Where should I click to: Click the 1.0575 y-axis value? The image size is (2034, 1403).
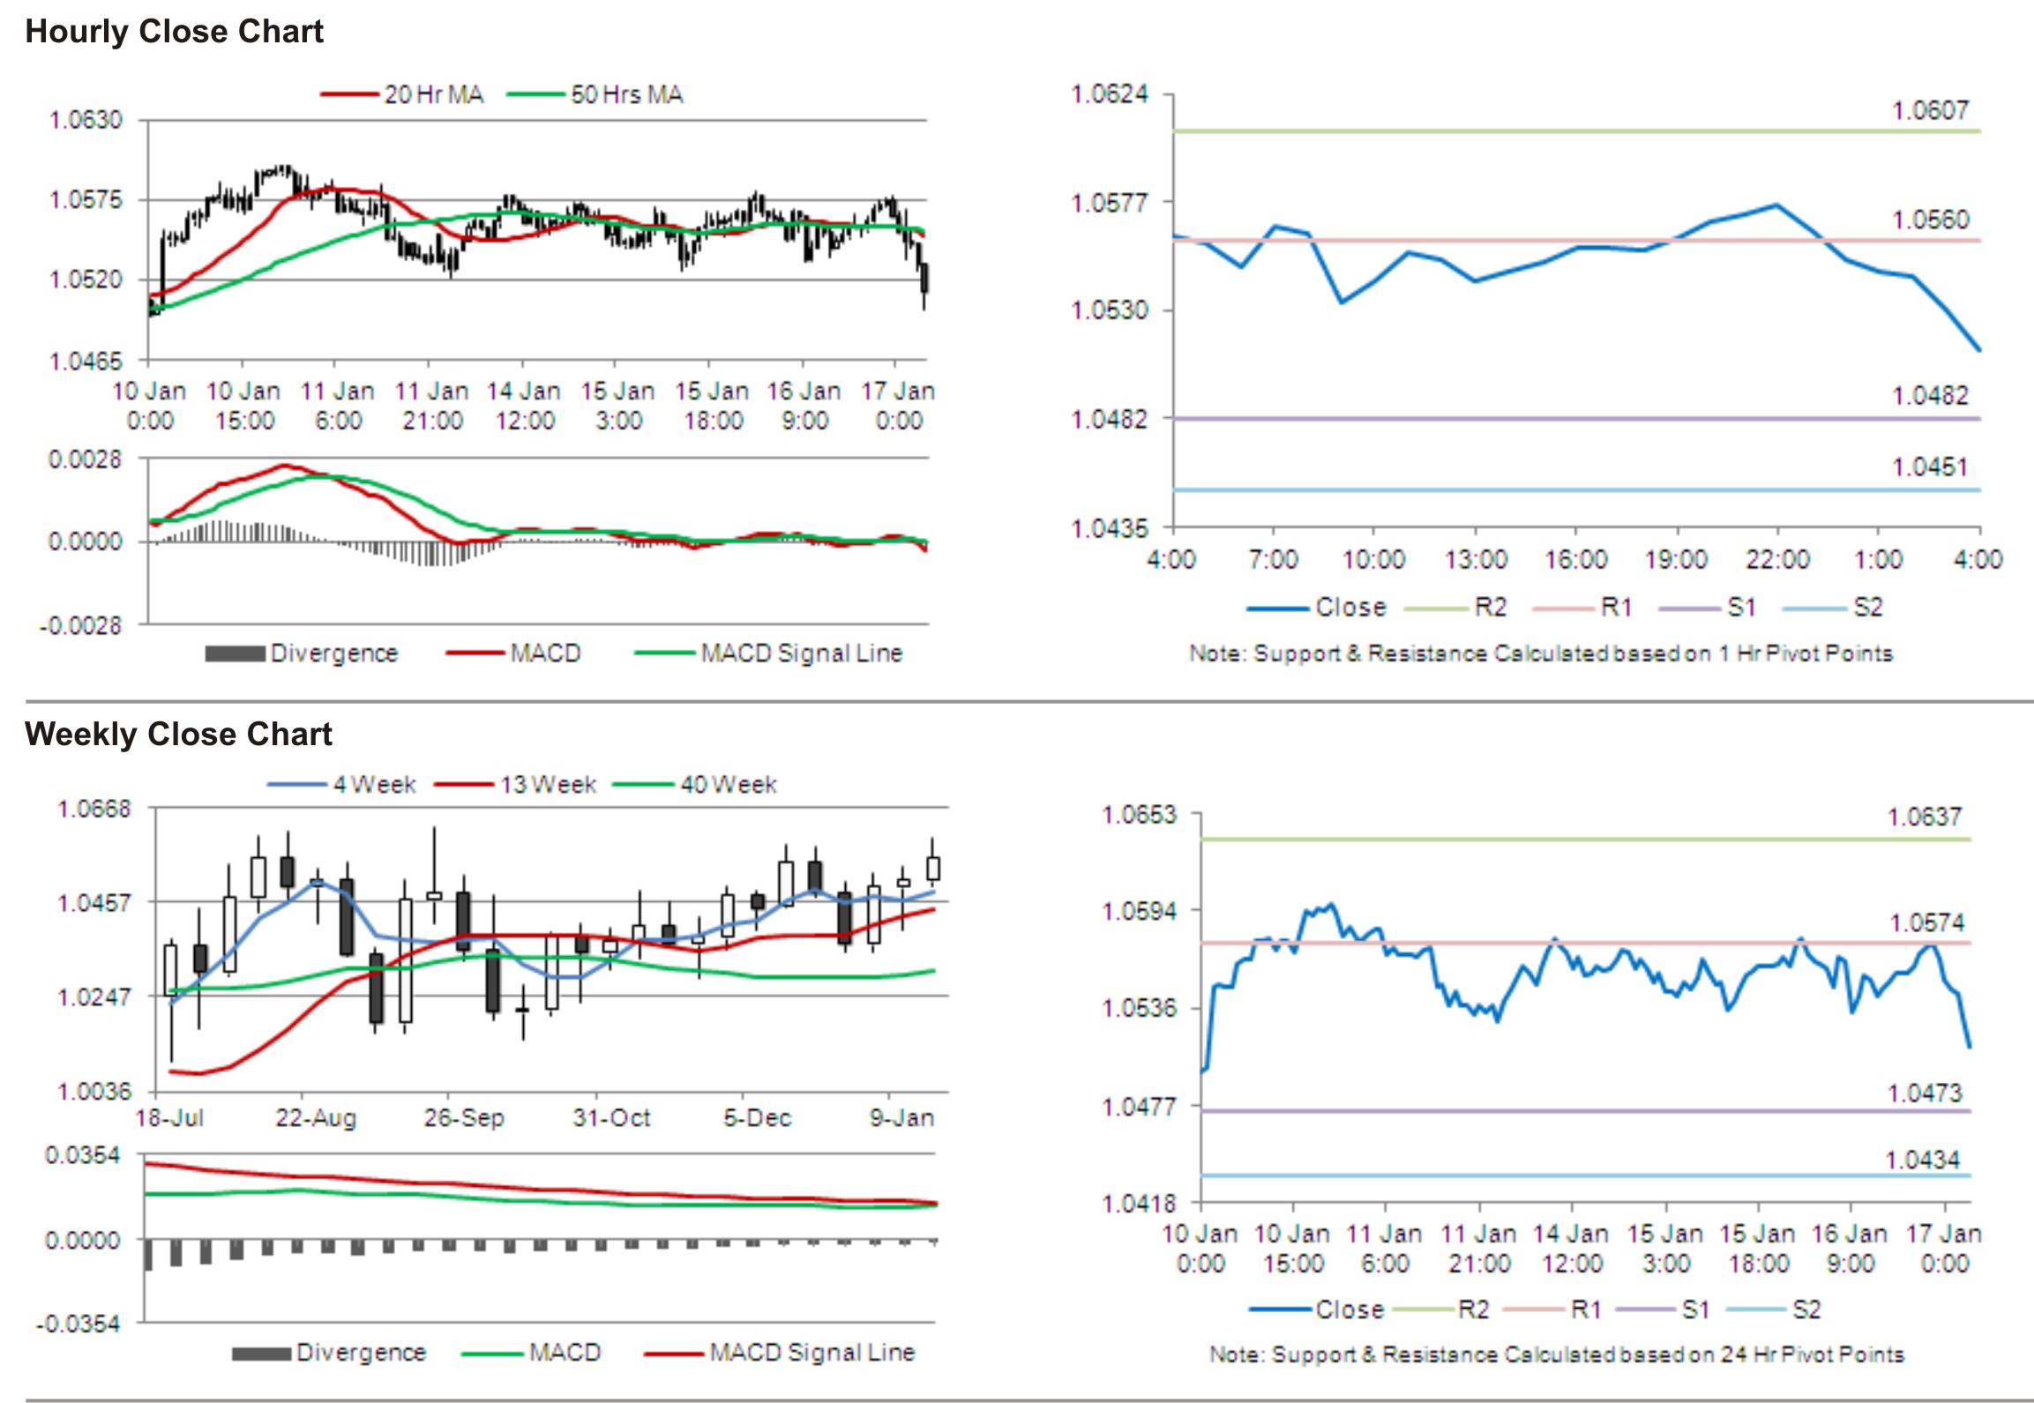[x=86, y=200]
